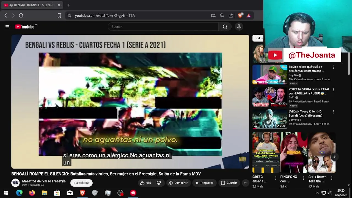Launch Microsoft Edge from the taskbar

coord(19,193)
